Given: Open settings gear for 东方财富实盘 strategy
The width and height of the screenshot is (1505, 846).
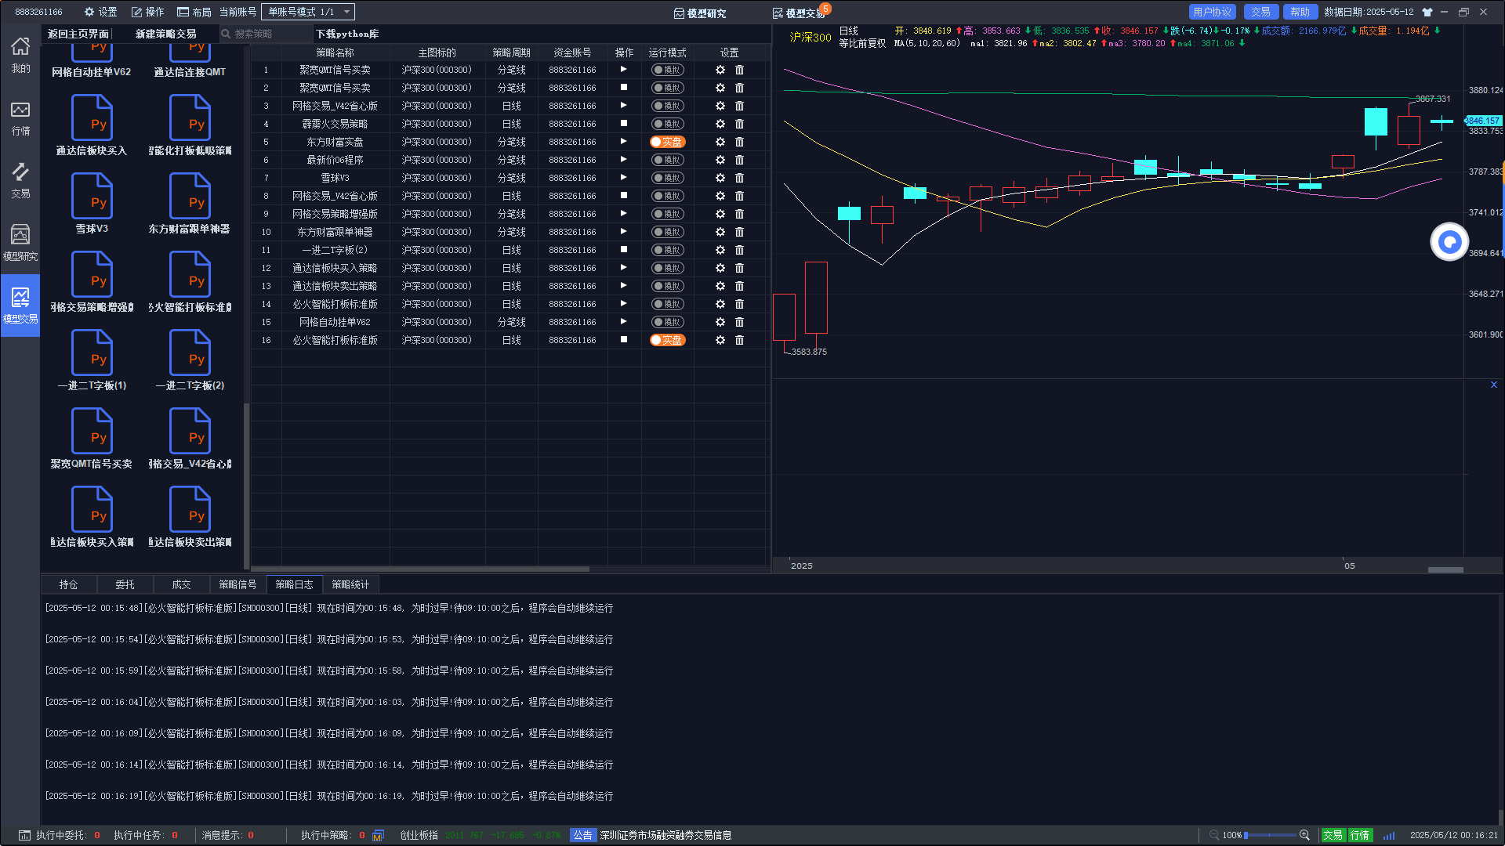Looking at the screenshot, I should click(x=720, y=142).
